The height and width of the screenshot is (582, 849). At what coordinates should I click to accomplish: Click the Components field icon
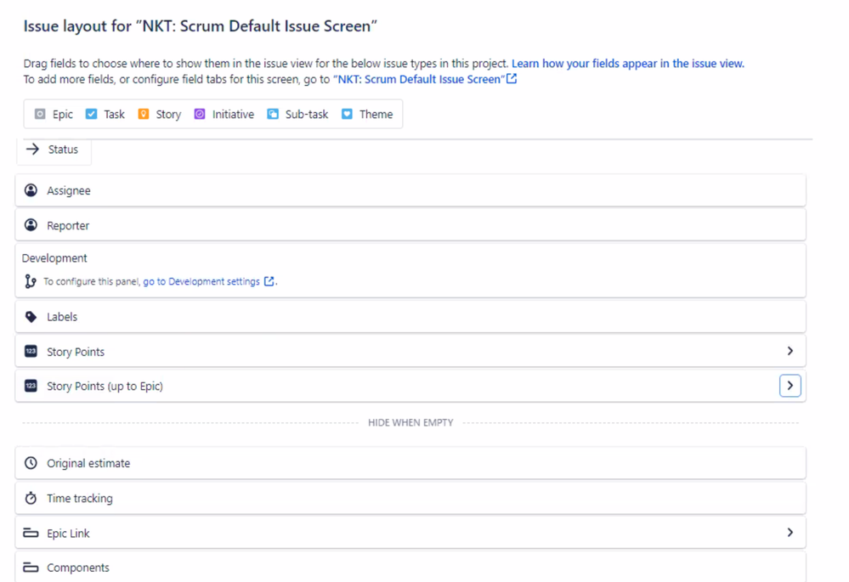31,568
